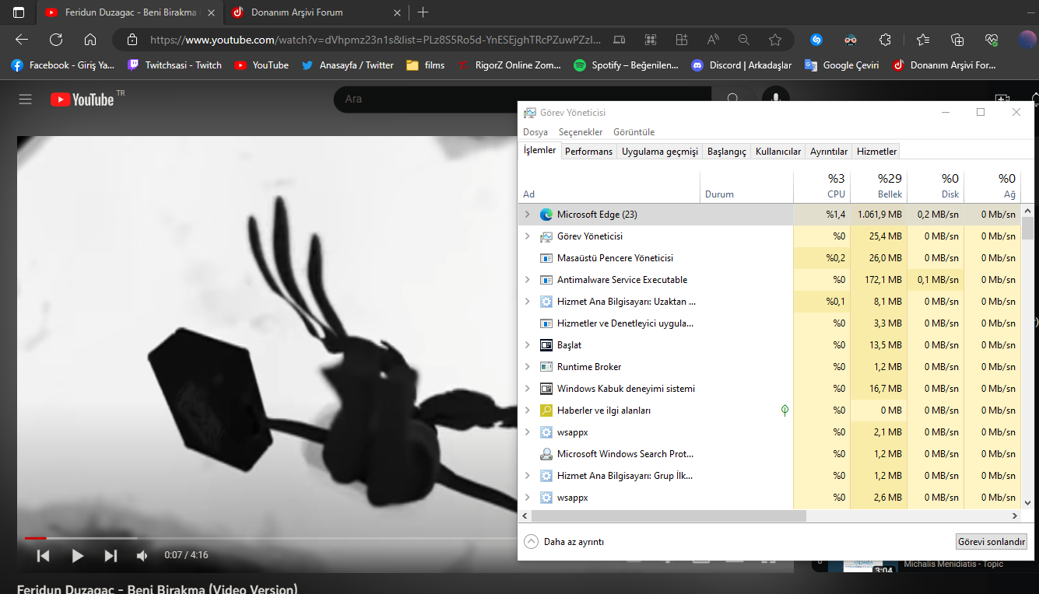Add page to favorites star icon
This screenshot has height=594, width=1039.
774,40
